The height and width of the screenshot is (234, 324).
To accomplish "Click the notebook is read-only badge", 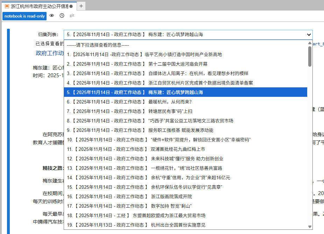I will point(24,16).
